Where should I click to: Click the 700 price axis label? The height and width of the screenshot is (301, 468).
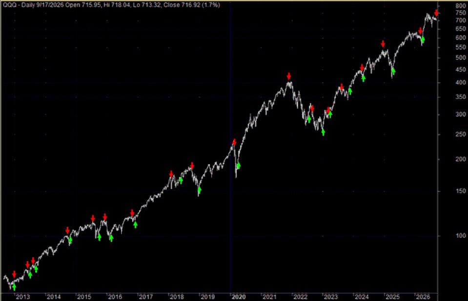(x=461, y=20)
